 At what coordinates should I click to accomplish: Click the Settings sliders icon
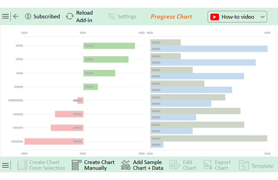click(x=112, y=17)
